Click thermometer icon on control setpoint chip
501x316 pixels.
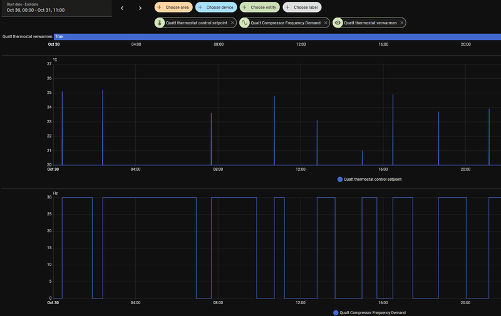(x=160, y=23)
